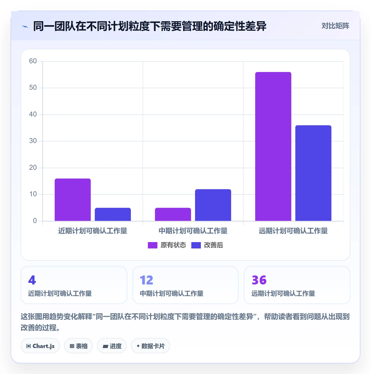371x374 pixels.
Task: Click the blue 改善后 bar for 远期计划
Action: click(313, 173)
